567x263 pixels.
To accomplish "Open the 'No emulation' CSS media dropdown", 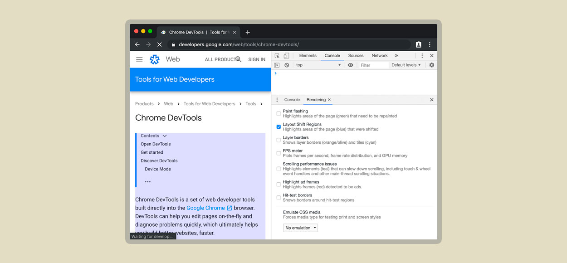I will click(x=301, y=228).
